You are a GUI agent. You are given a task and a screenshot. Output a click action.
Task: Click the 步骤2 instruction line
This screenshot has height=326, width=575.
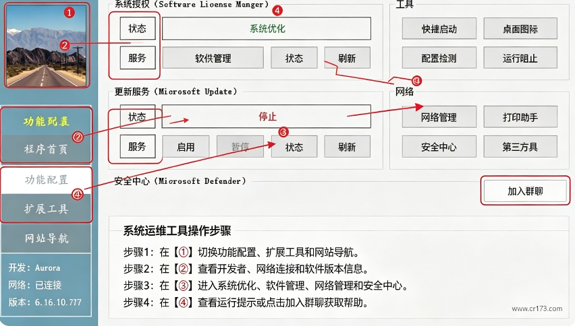point(246,269)
